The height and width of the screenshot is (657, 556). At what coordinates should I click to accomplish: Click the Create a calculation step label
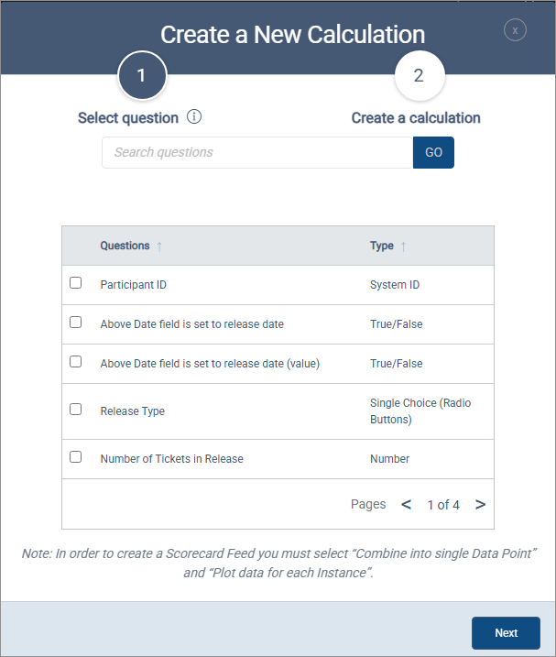click(x=416, y=118)
